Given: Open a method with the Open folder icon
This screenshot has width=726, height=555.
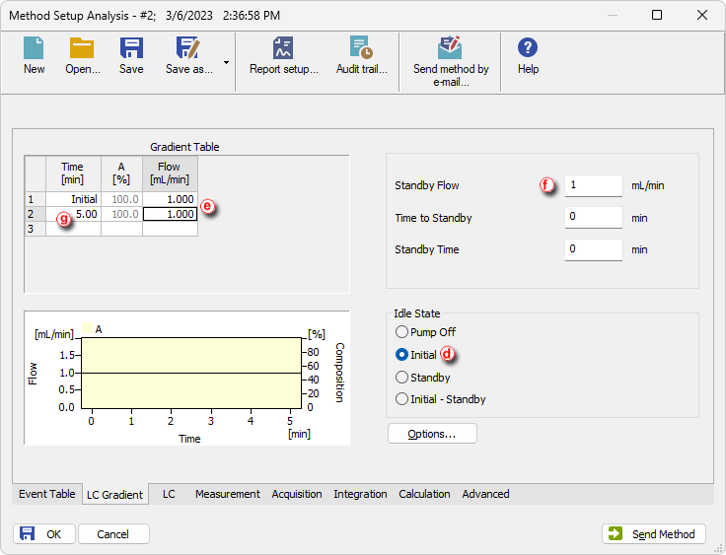Looking at the screenshot, I should click(82, 48).
